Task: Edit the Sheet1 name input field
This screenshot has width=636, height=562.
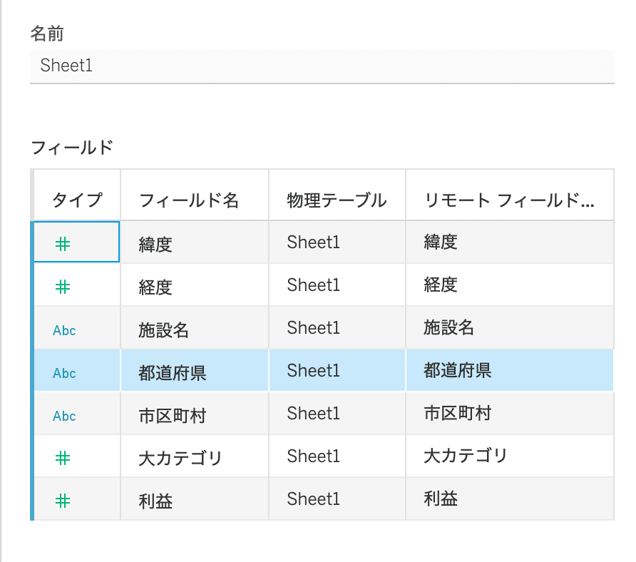Action: [322, 66]
